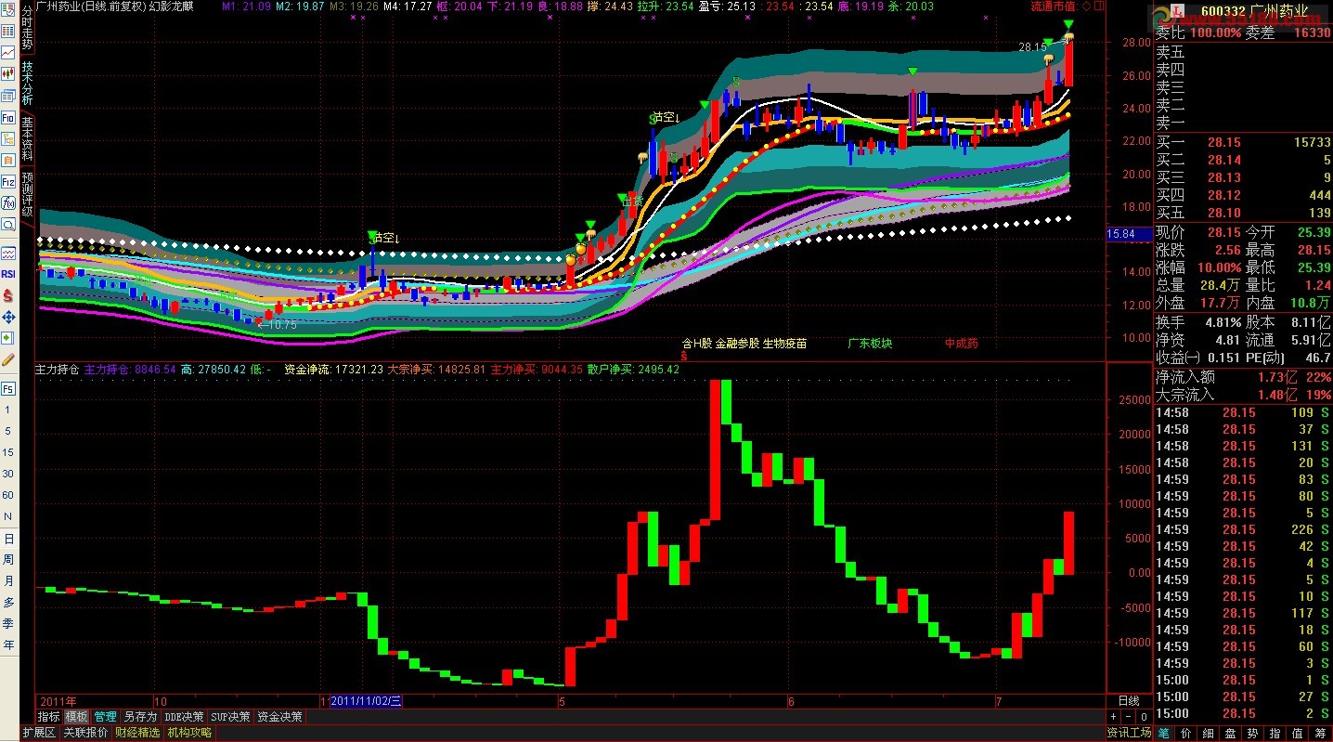Select the 多 multi-period option
The width and height of the screenshot is (1333, 742).
[x=8, y=603]
